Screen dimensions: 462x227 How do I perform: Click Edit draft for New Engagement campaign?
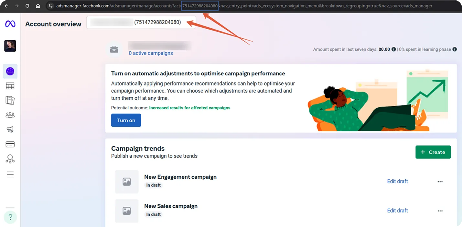coord(397,182)
